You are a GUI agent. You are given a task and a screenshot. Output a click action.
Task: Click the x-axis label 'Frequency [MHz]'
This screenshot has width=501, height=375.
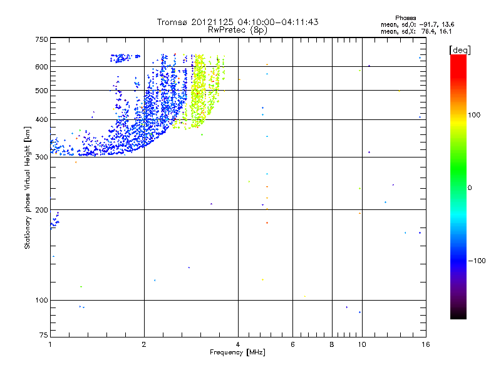click(237, 352)
